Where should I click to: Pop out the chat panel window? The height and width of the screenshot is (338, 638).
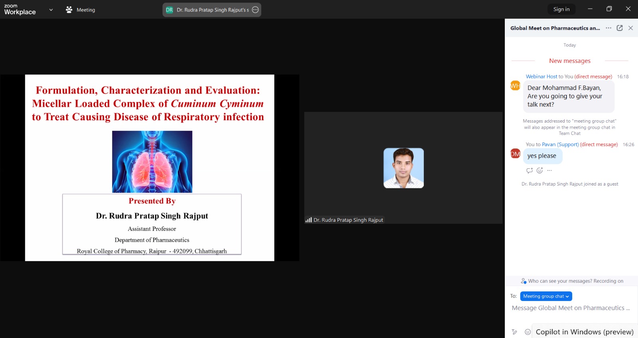619,28
